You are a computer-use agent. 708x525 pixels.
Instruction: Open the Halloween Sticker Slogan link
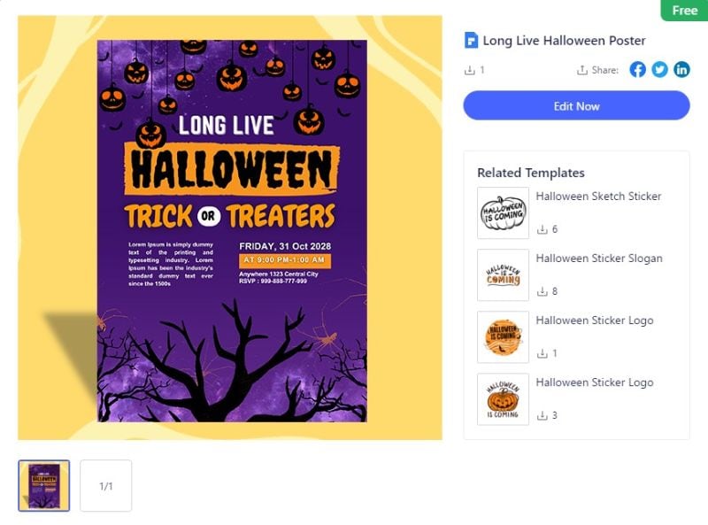(x=599, y=259)
